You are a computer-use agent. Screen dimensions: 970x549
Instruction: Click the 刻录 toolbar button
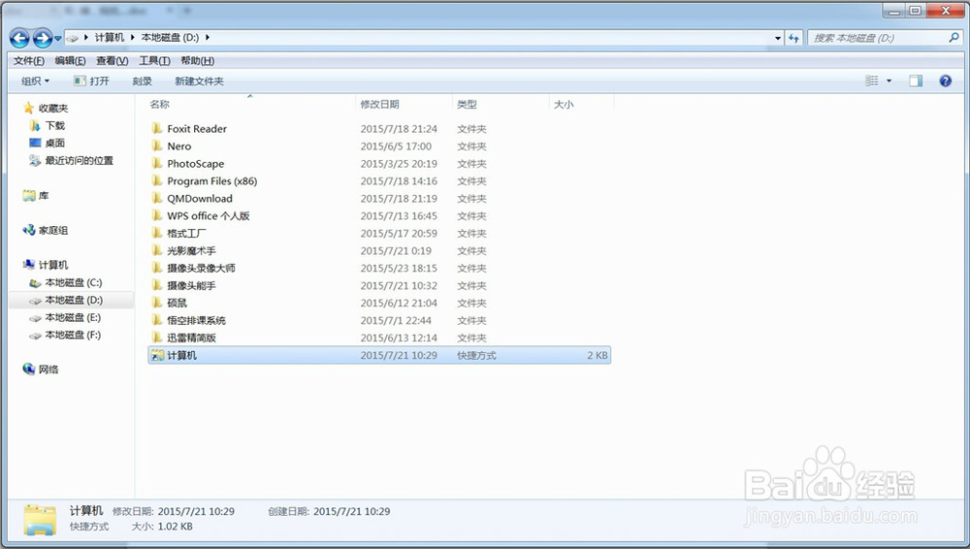click(x=142, y=81)
